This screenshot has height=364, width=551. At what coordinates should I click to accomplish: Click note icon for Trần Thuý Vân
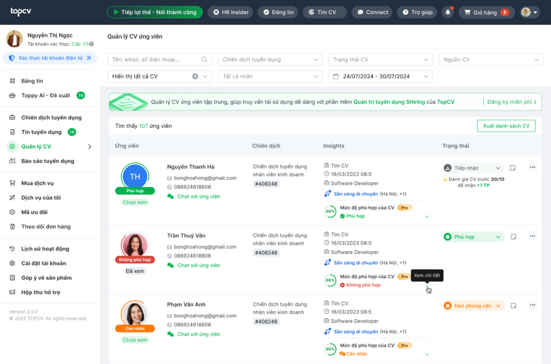(x=513, y=237)
